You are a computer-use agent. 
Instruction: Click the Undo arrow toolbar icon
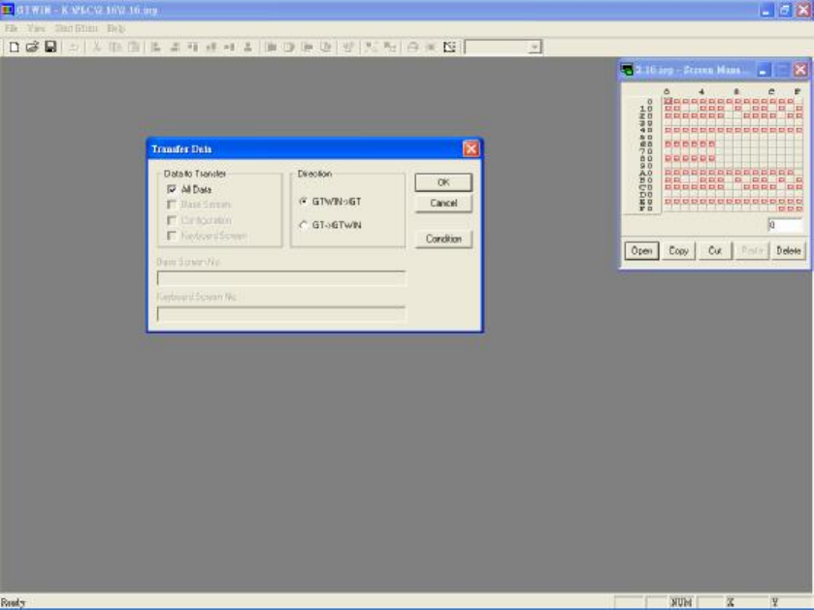75,48
